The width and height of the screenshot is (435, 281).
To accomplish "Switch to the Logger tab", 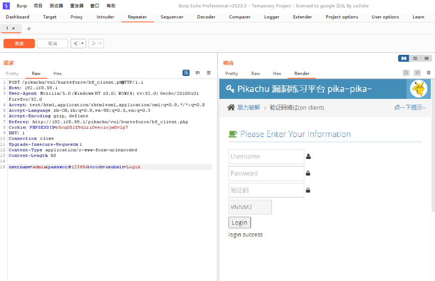I will (x=272, y=17).
